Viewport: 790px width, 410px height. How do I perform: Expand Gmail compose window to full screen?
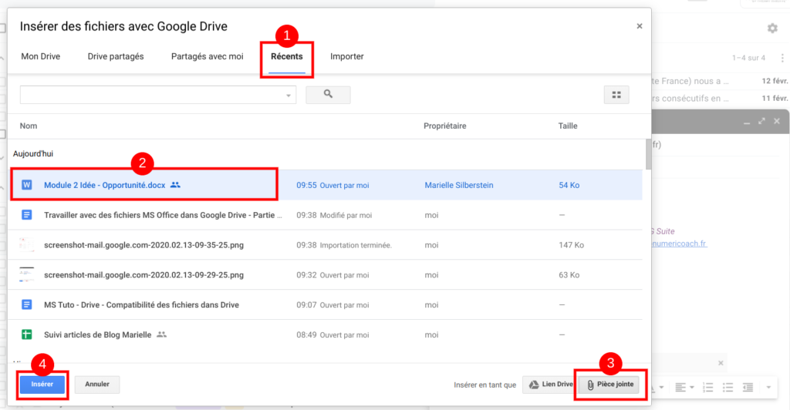pos(761,121)
